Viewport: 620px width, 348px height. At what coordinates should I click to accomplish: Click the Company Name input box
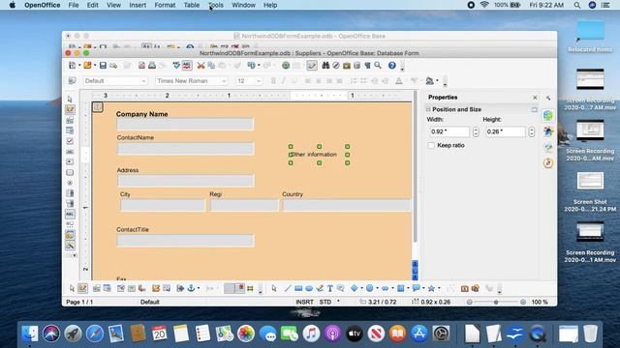pos(185,124)
